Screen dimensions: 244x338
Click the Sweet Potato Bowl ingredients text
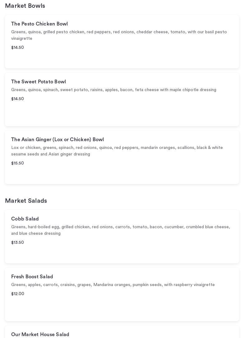[113, 90]
